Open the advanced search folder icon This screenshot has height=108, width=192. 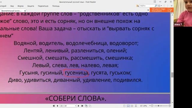138,6
